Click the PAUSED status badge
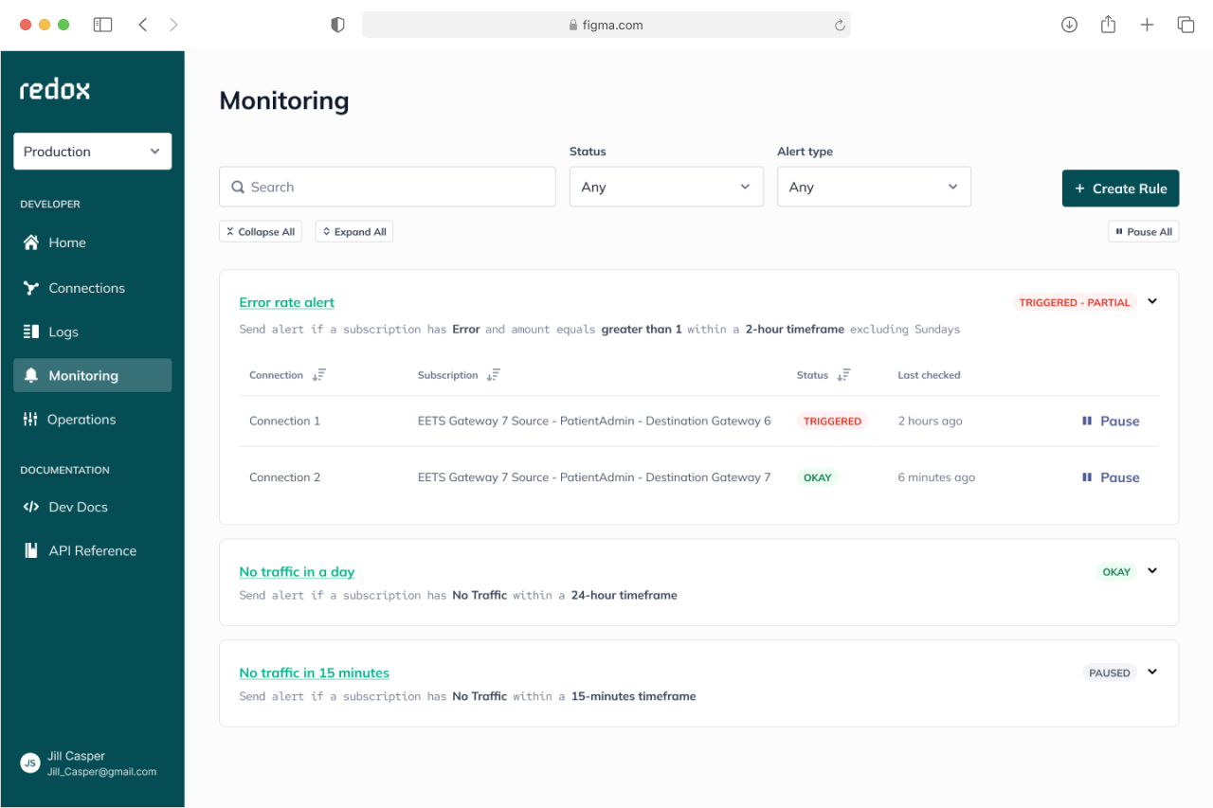Viewport: 1213px width, 808px height. 1110,673
